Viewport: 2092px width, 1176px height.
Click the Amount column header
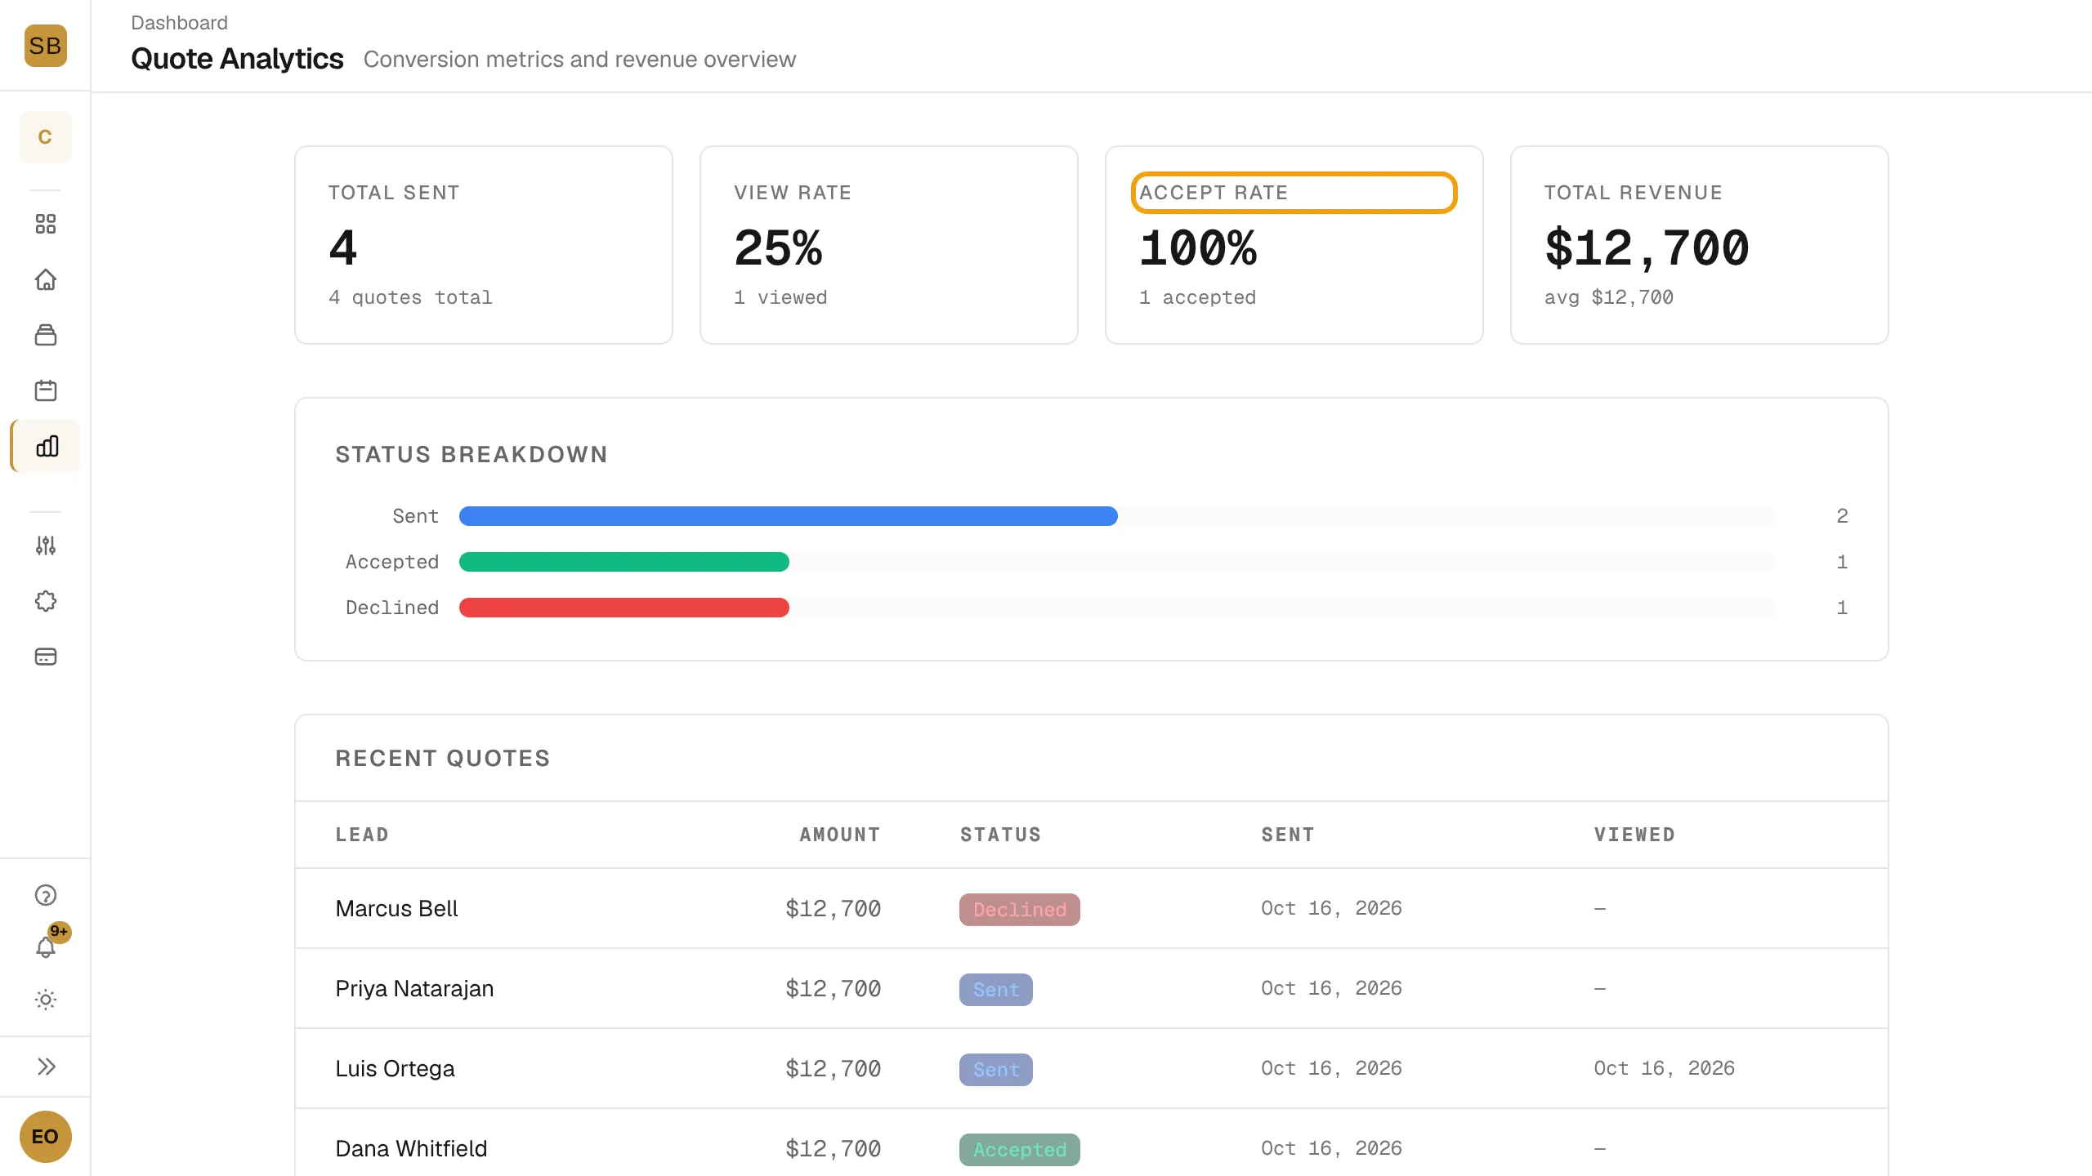pos(840,835)
